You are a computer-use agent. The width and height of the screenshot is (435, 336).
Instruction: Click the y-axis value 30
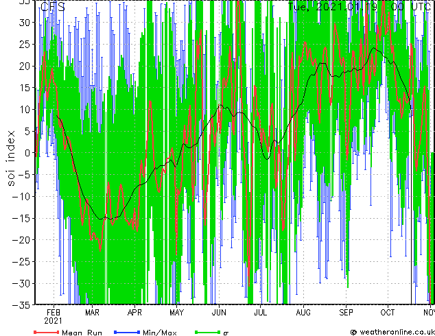(25, 23)
